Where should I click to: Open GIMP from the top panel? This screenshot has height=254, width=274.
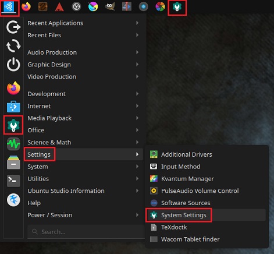pos(110,6)
